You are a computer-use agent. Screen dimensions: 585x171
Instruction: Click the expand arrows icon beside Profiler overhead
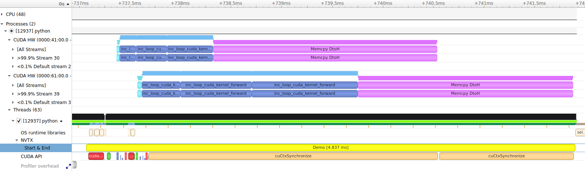tap(68, 167)
